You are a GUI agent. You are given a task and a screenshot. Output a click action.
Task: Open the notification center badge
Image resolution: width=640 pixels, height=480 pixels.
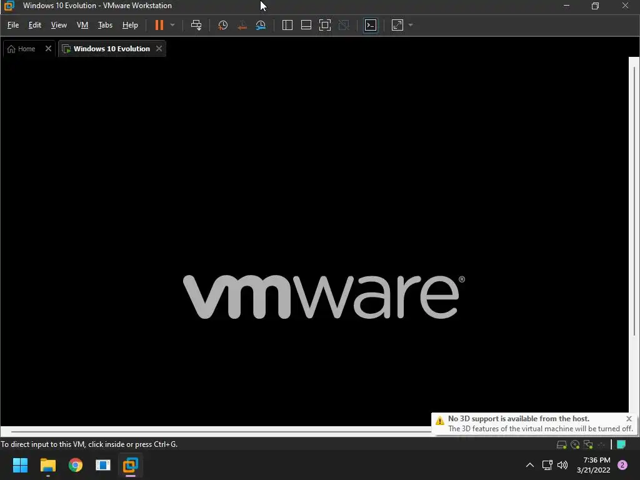622,465
